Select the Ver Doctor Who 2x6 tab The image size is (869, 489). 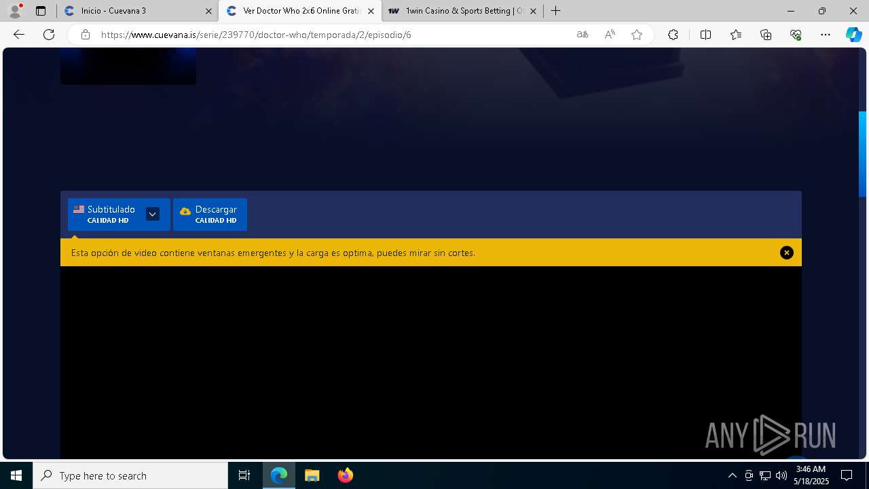click(301, 11)
